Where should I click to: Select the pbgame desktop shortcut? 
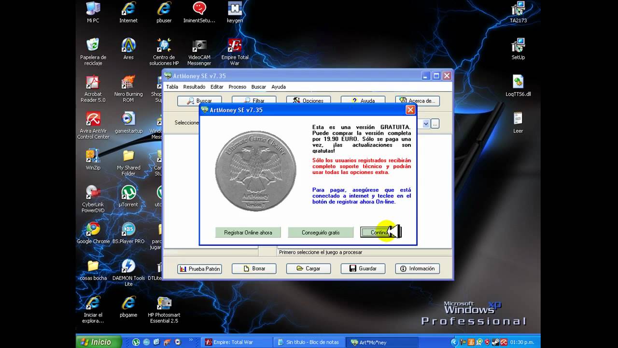128,306
